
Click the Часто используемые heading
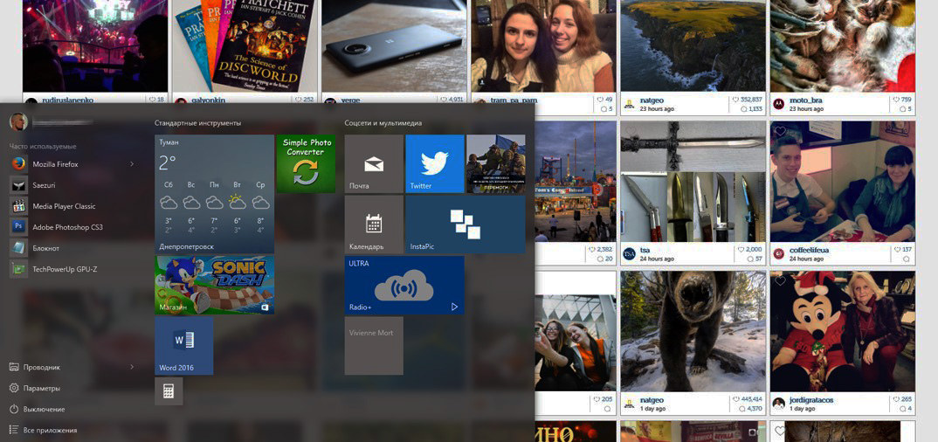point(43,147)
